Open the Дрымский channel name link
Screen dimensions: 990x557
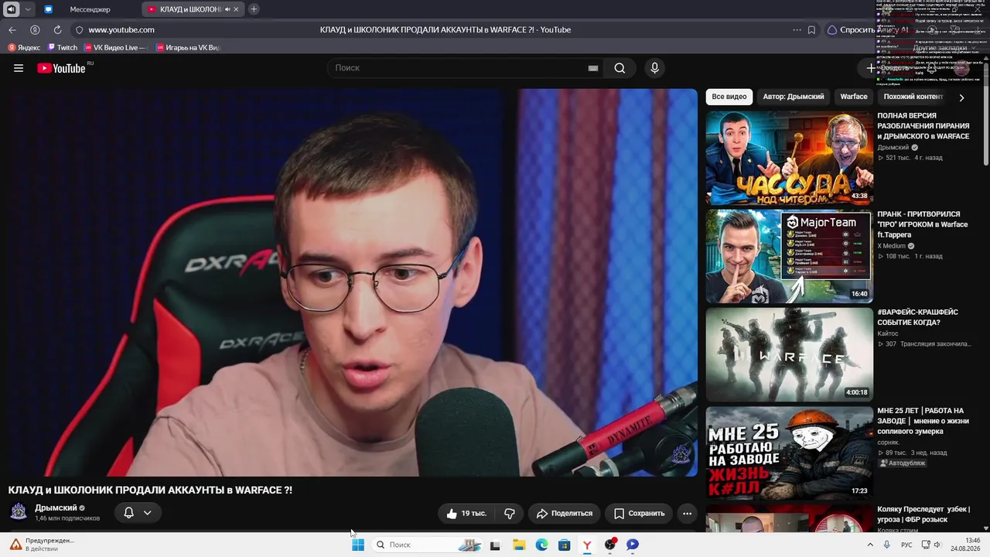(56, 508)
